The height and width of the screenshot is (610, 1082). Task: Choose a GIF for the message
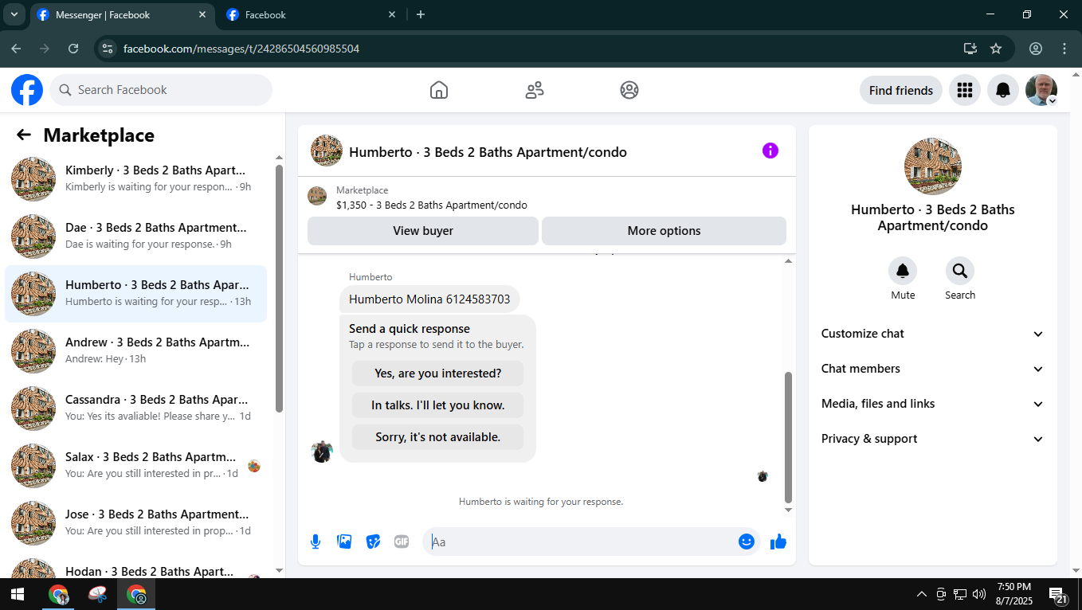click(x=402, y=542)
